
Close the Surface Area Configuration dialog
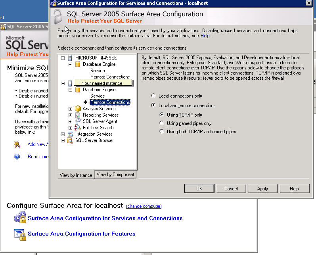[308, 3]
